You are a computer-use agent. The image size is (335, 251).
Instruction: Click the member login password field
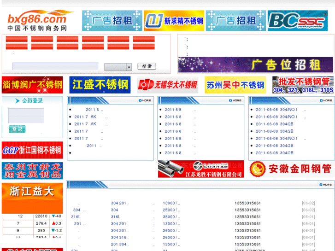26,119
